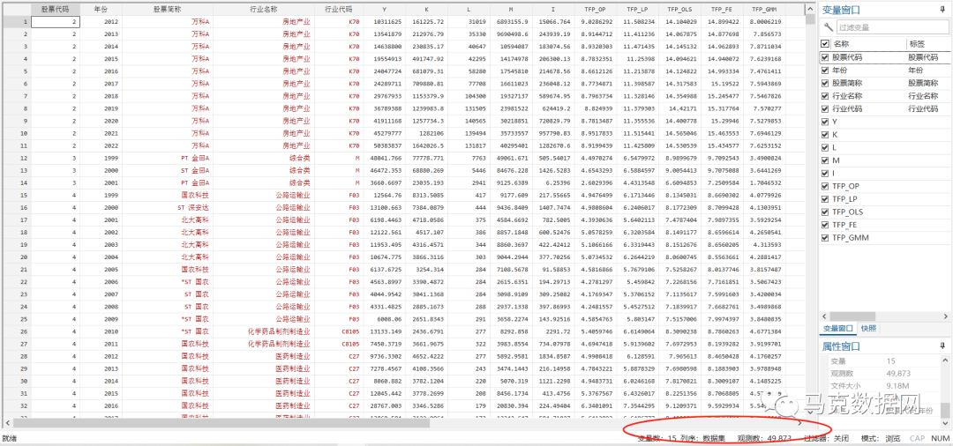Uncheck the L variable
953x446 pixels.
click(x=825, y=147)
